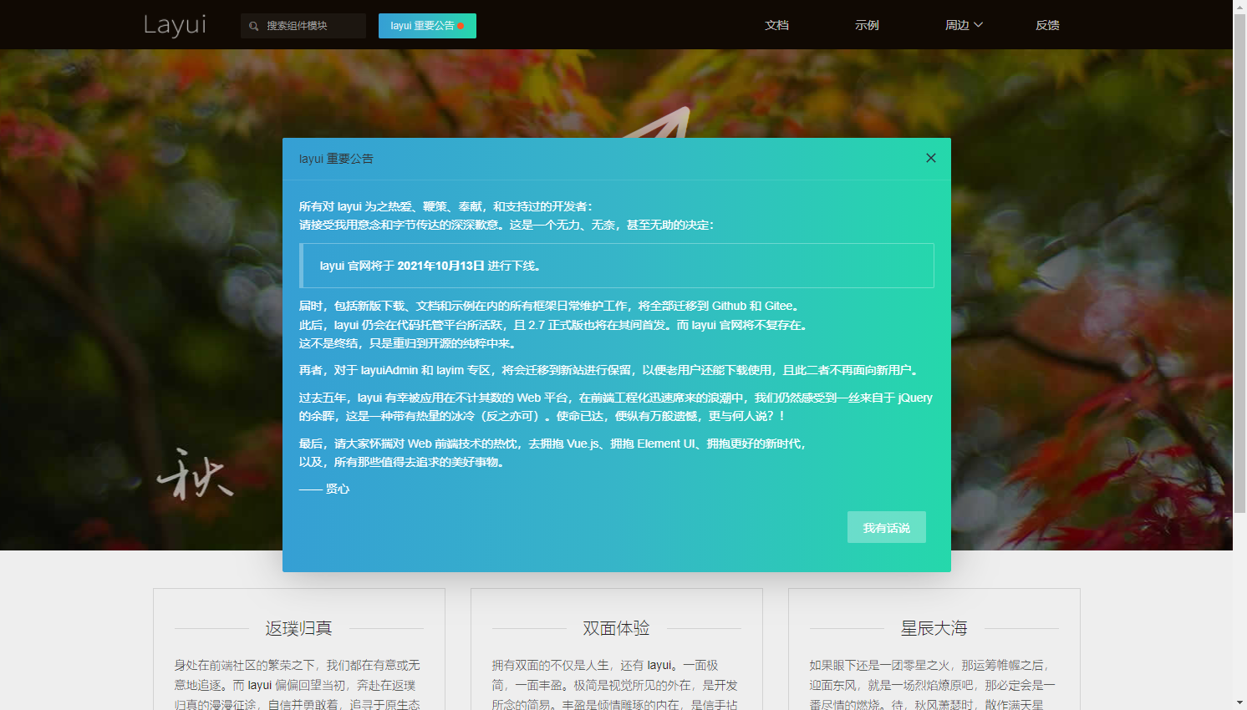Screen dimensions: 1247x710
Task: Click the chevron arrow next to 周边
Action: coord(980,25)
